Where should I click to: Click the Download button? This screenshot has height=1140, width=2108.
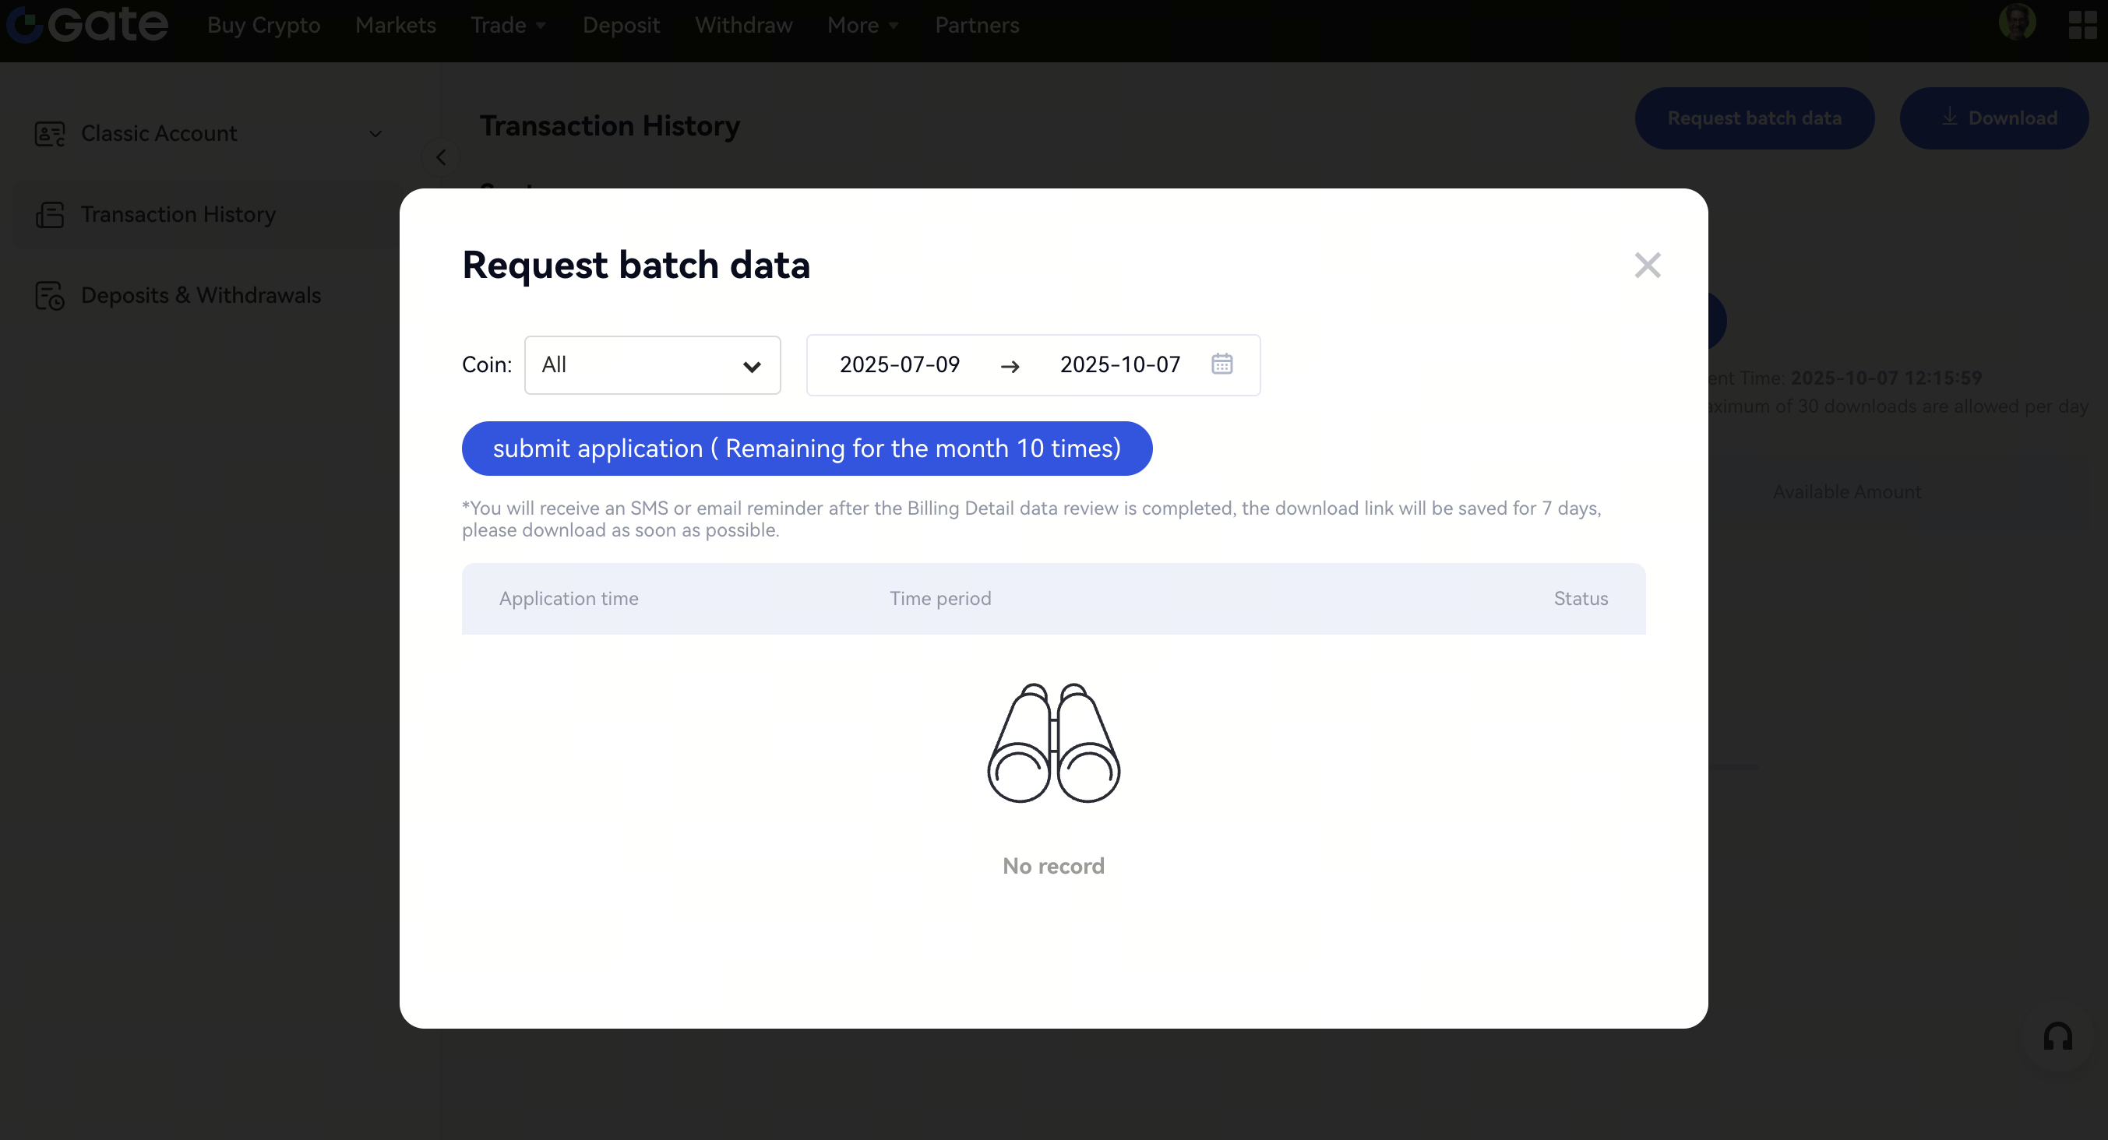pyautogui.click(x=1993, y=118)
